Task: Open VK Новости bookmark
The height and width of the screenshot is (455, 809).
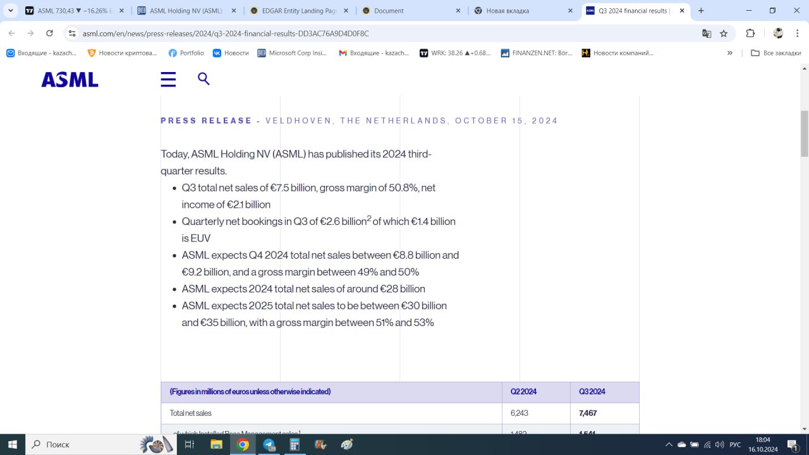Action: pyautogui.click(x=231, y=53)
